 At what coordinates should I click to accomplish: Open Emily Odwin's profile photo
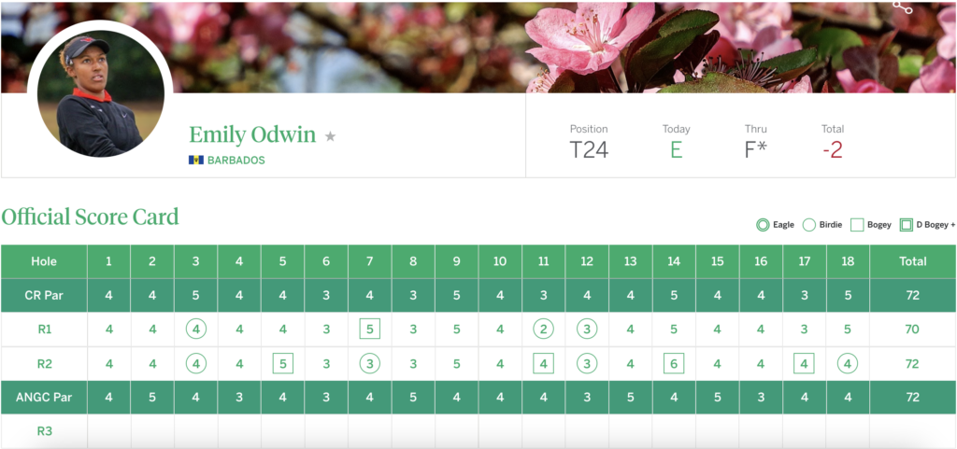[x=101, y=91]
